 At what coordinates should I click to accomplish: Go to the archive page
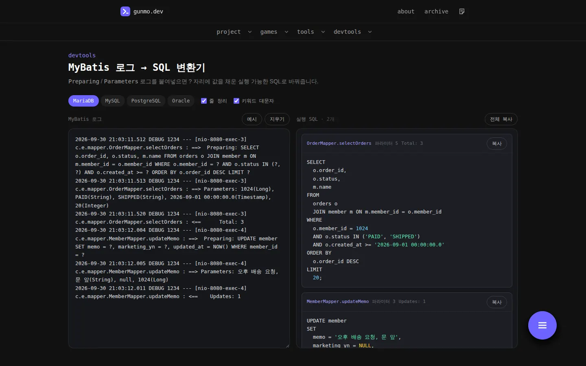[x=436, y=11]
